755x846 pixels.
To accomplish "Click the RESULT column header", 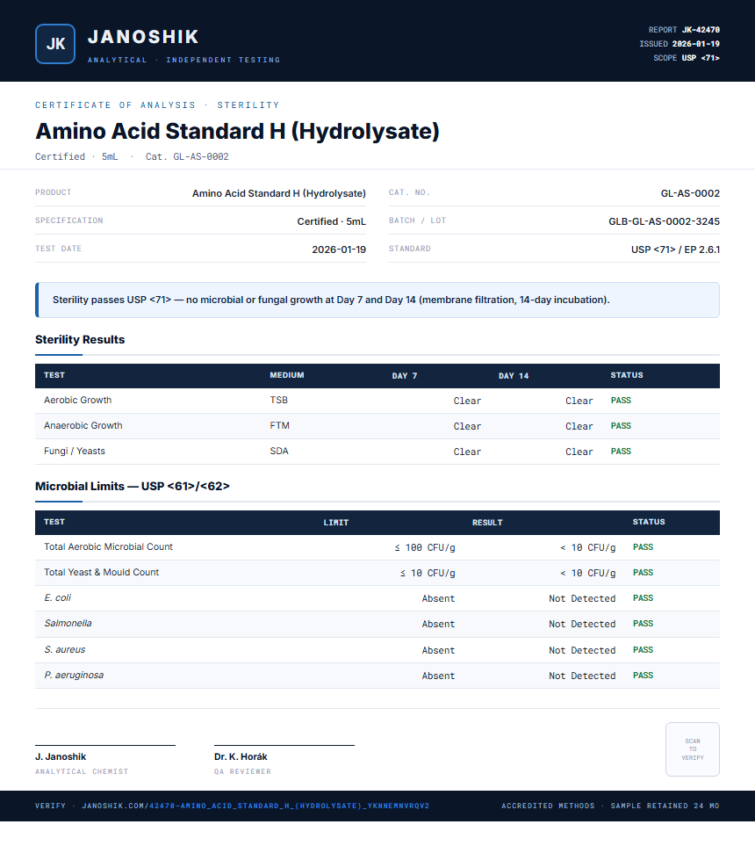I will [x=487, y=523].
